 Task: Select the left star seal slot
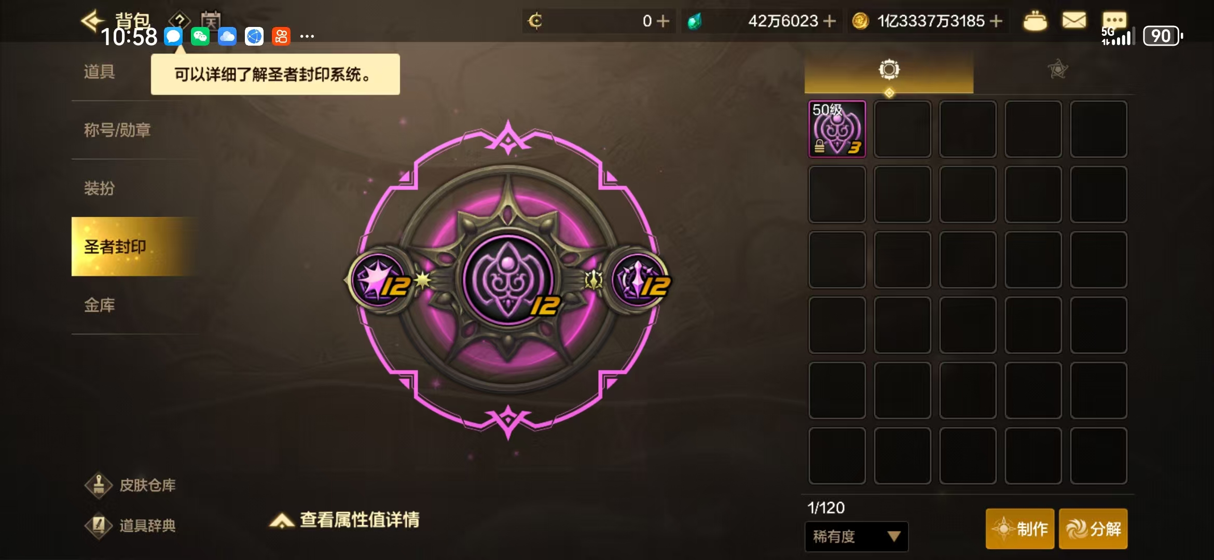click(379, 280)
